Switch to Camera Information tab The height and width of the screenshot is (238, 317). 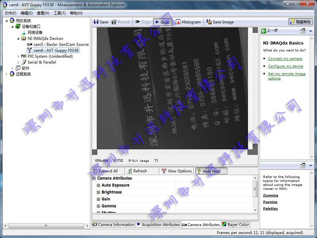pos(113,224)
